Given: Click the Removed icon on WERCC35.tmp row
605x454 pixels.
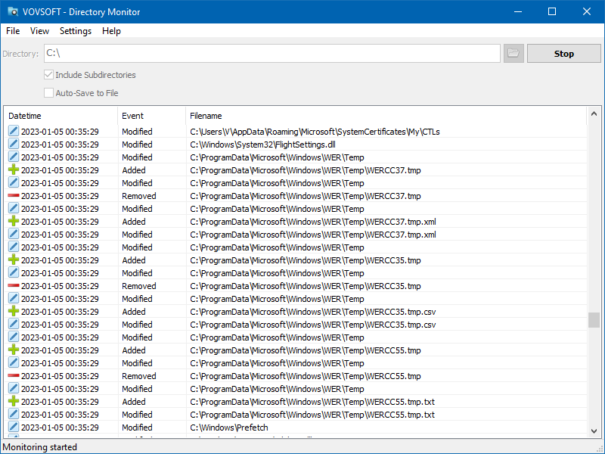Looking at the screenshot, I should (x=12, y=285).
